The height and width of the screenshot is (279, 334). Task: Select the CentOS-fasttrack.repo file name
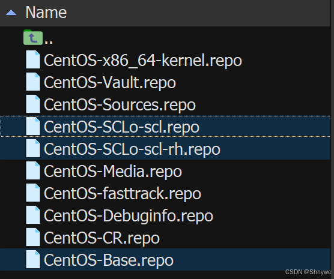[123, 194]
